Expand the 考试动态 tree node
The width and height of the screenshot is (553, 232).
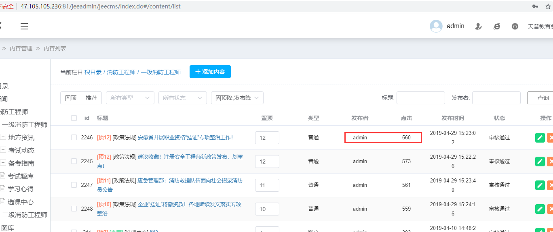(3, 150)
